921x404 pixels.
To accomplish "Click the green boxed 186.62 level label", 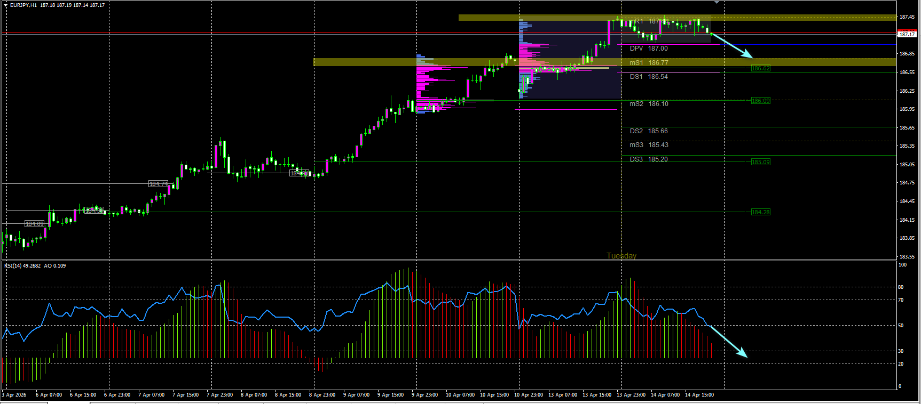I will [x=761, y=68].
